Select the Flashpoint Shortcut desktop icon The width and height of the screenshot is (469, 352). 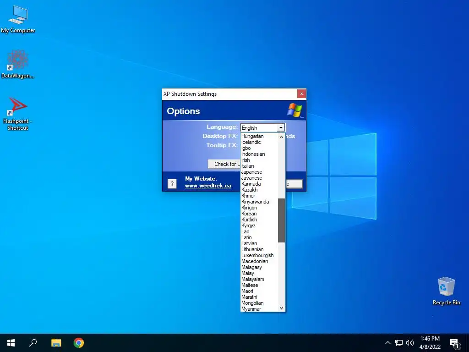click(18, 114)
